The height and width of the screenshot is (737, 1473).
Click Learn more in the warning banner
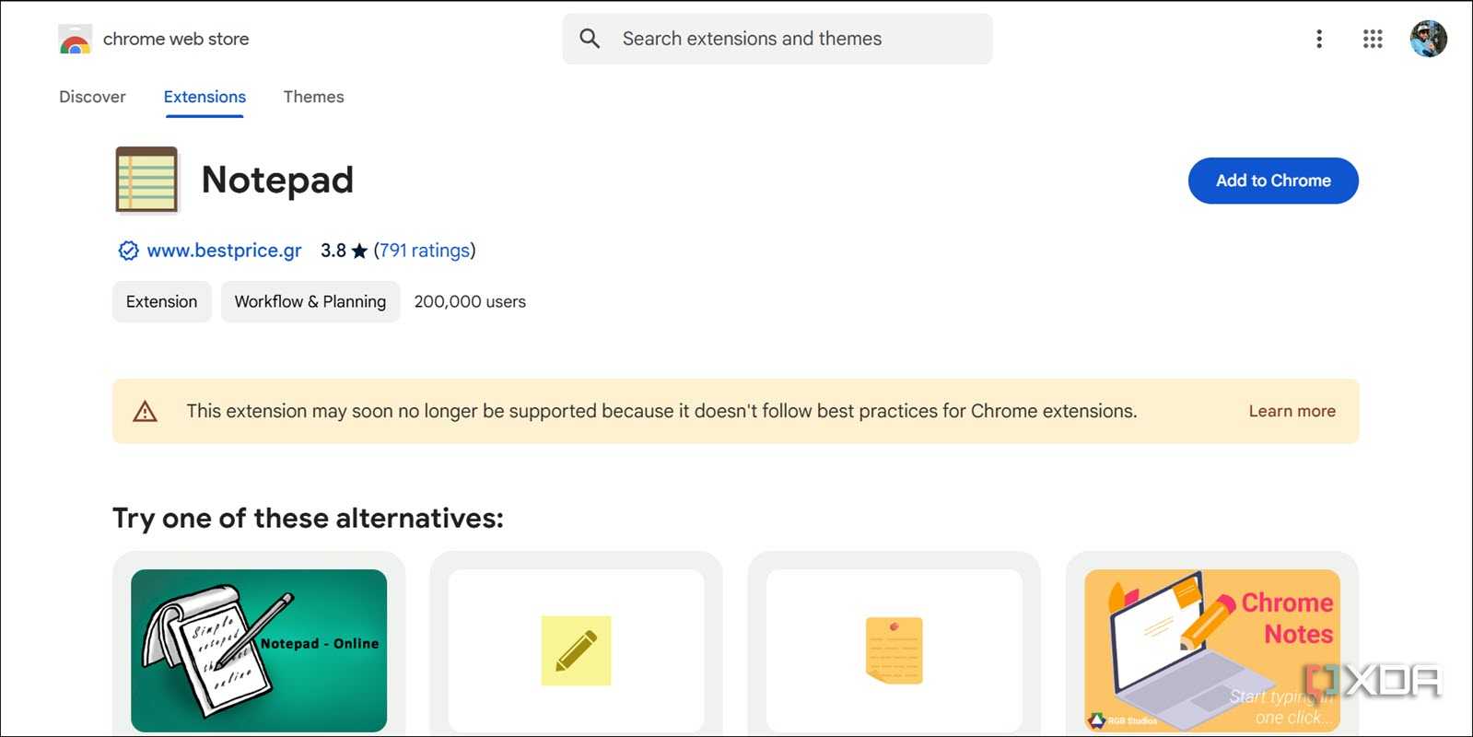point(1292,411)
